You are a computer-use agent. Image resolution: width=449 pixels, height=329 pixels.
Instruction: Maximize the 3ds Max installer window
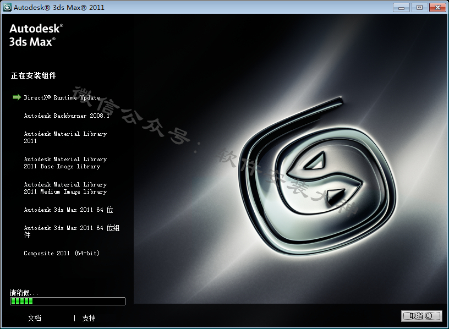coord(419,8)
